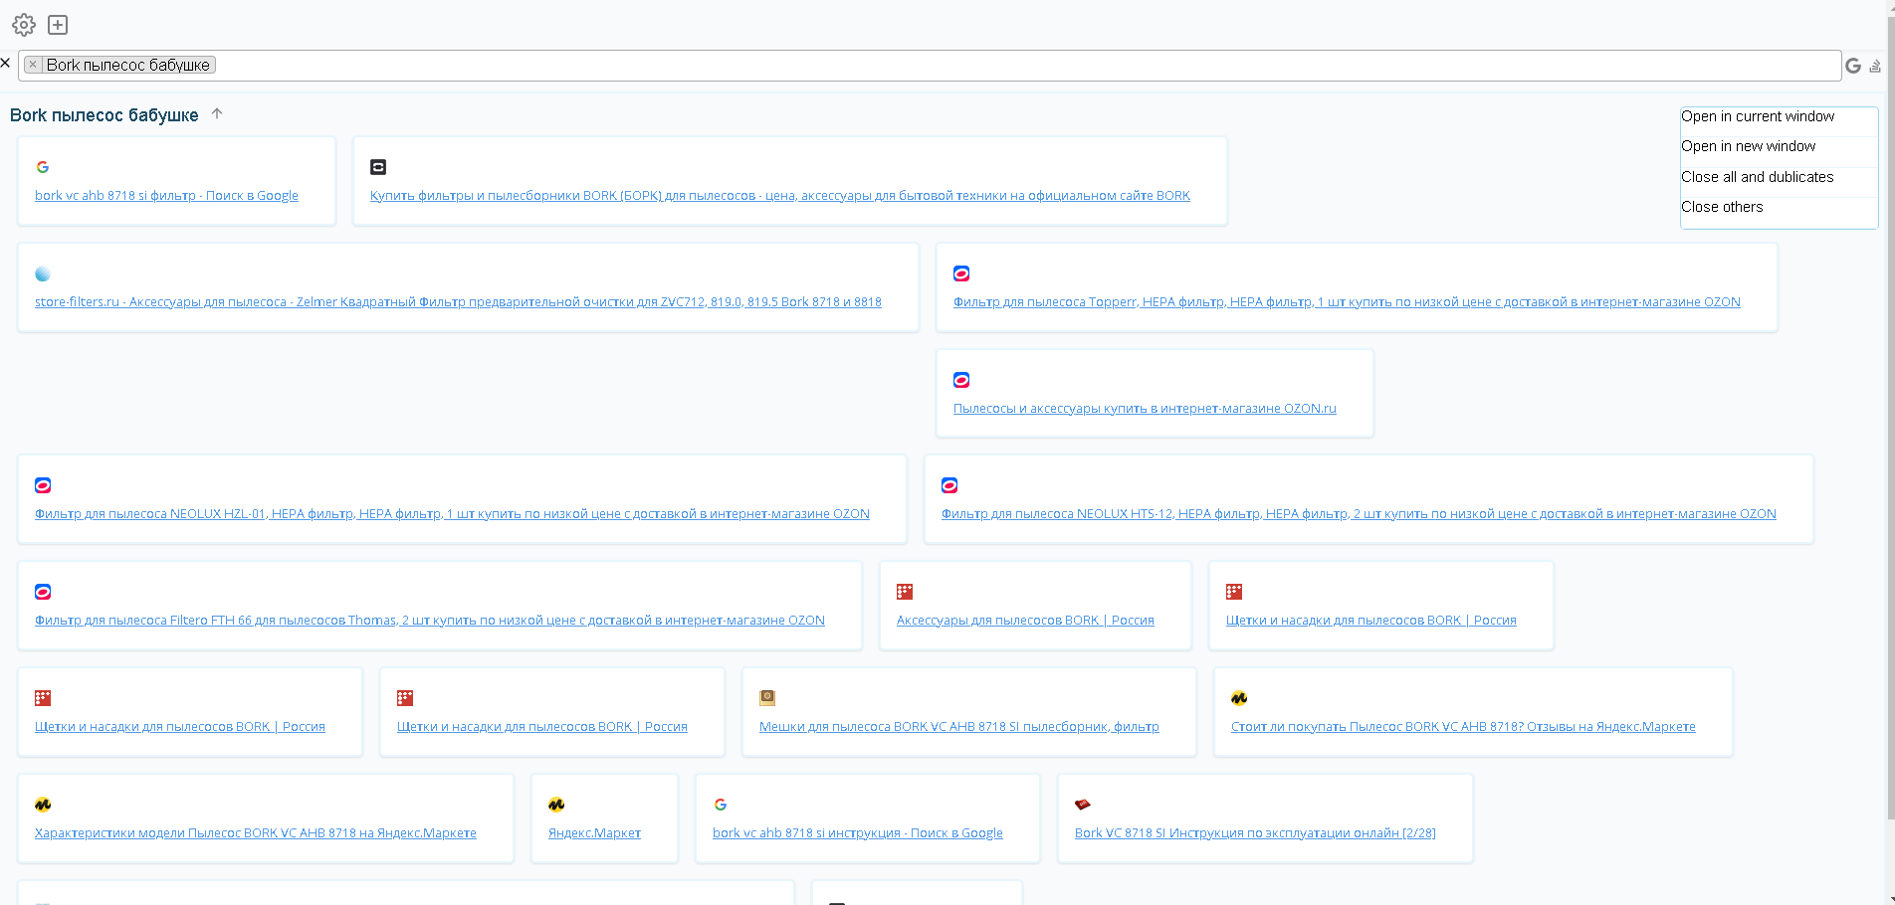Click Ozon favicon on the Topperr filter card
Viewport: 1895px width, 905px height.
(x=961, y=273)
